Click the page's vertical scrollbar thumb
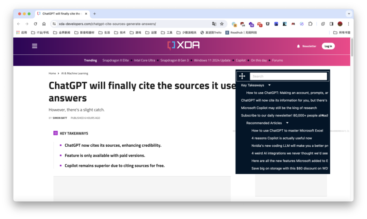The width and height of the screenshot is (367, 219). pyautogui.click(x=352, y=48)
